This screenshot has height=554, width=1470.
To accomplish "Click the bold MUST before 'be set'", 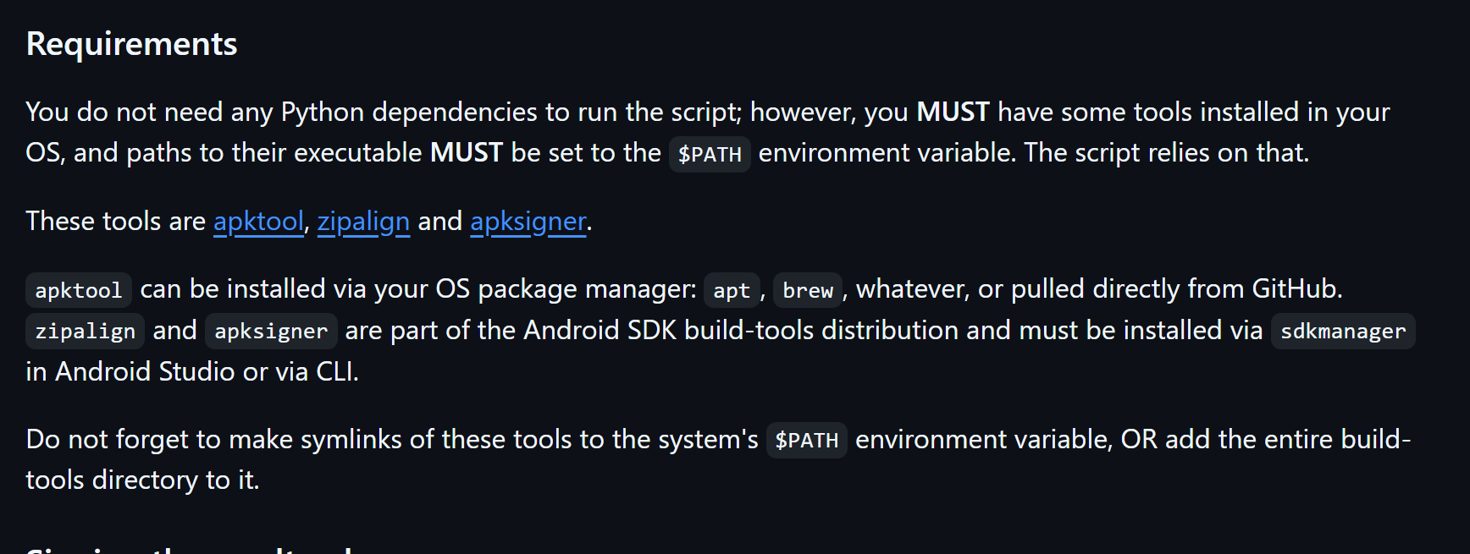I will point(467,152).
